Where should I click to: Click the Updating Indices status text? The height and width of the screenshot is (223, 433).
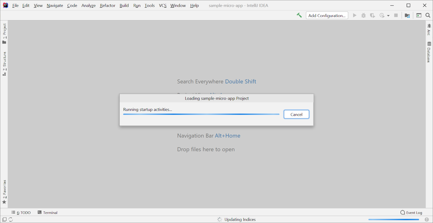point(240,219)
